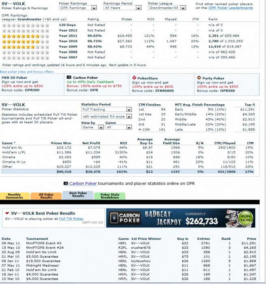
Task: Sort by the Prizes Won column header
Action: click(x=61, y=143)
